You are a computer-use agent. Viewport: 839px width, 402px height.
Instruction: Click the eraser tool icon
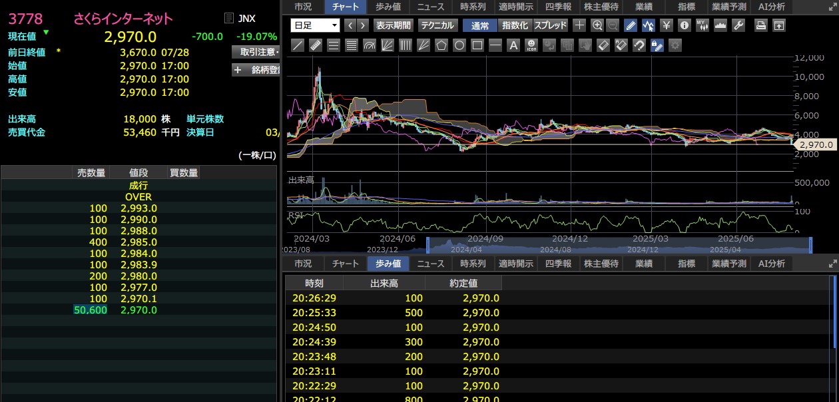point(603,45)
